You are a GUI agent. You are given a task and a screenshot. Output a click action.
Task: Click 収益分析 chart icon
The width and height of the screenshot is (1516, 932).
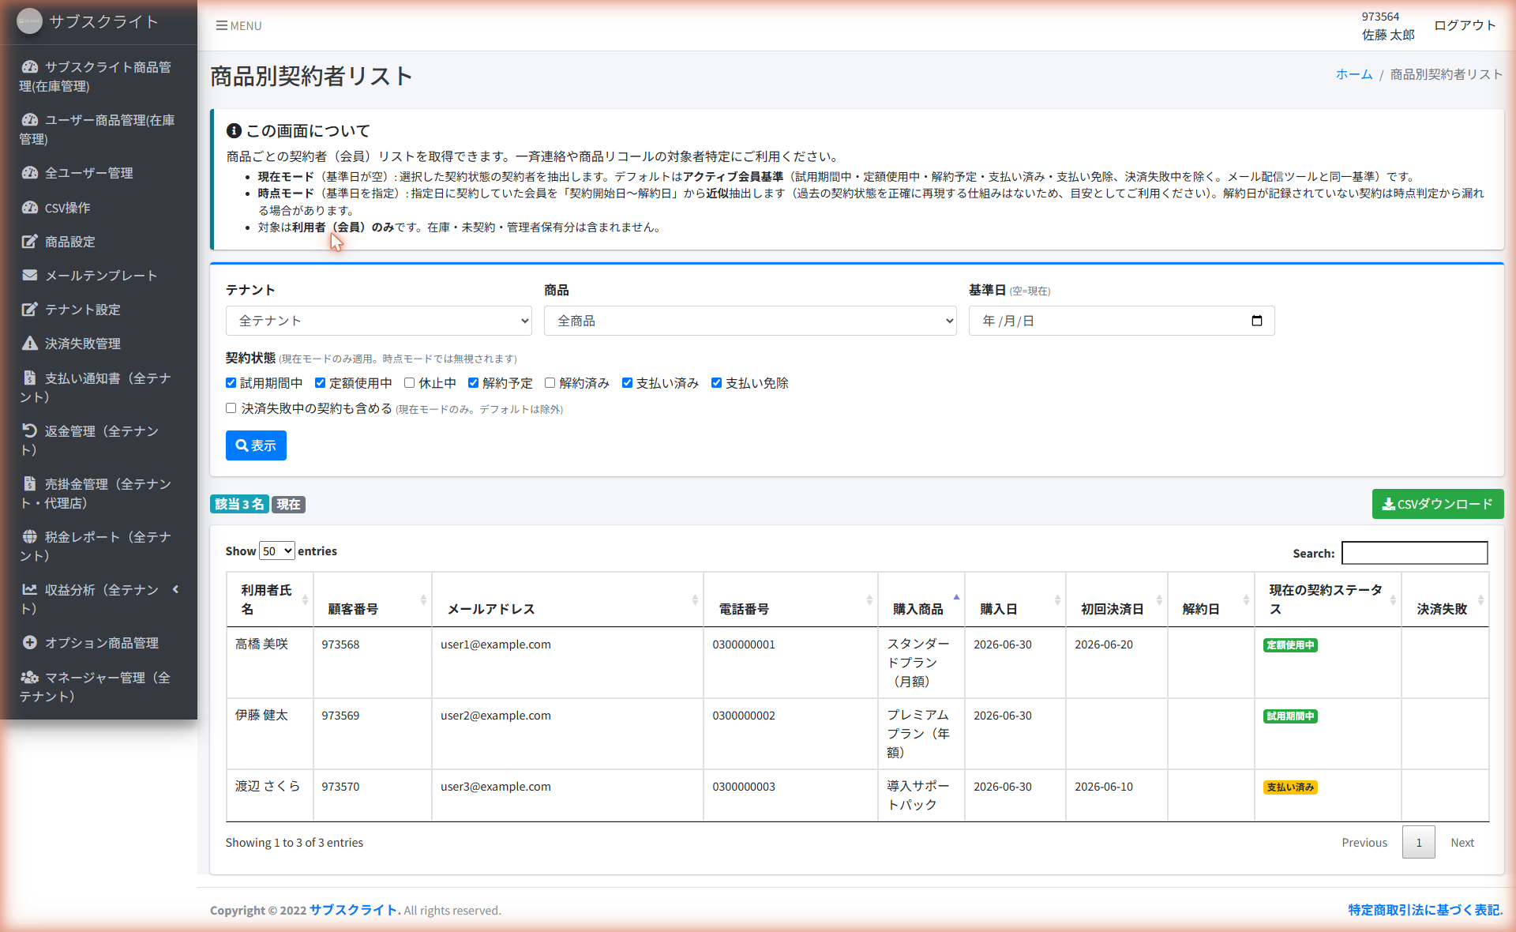(30, 590)
